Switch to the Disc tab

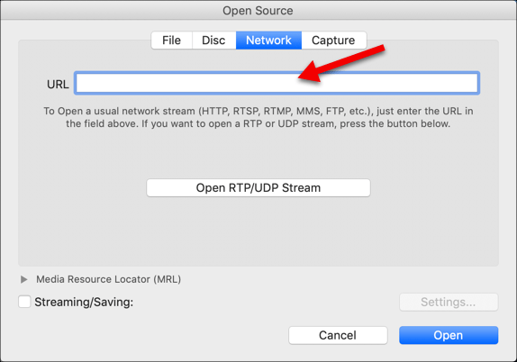click(213, 41)
